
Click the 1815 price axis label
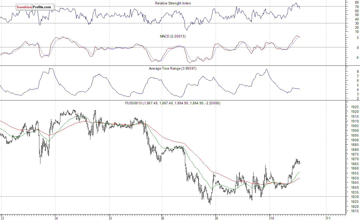point(354,211)
